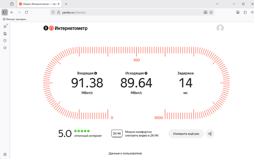Go back to previous page

coord(12,12)
